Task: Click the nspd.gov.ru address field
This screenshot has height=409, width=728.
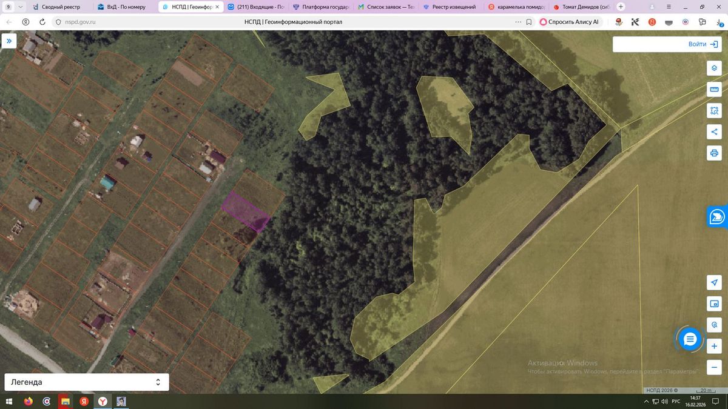Action: pos(80,21)
